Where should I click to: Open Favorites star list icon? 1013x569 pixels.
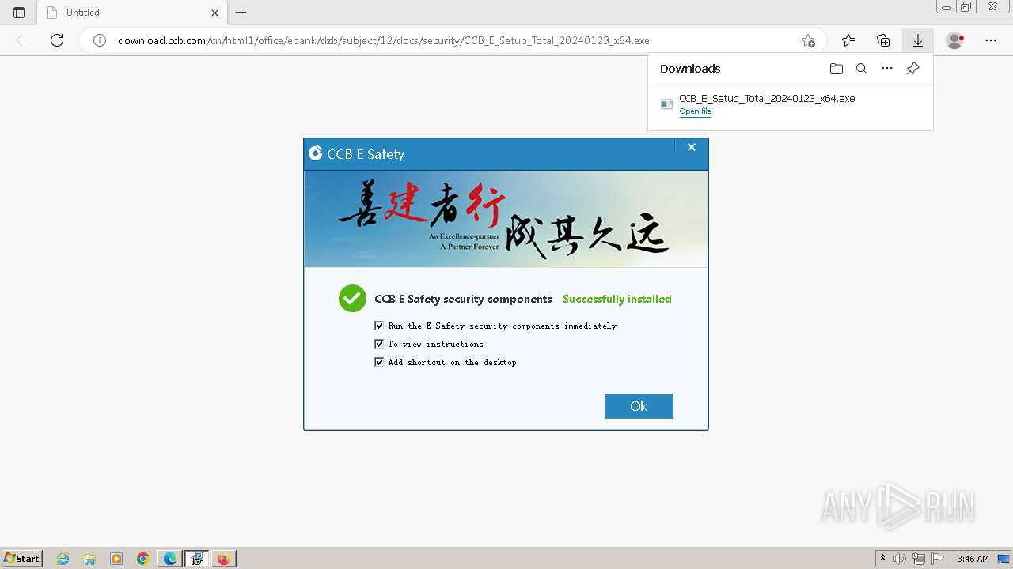point(848,40)
